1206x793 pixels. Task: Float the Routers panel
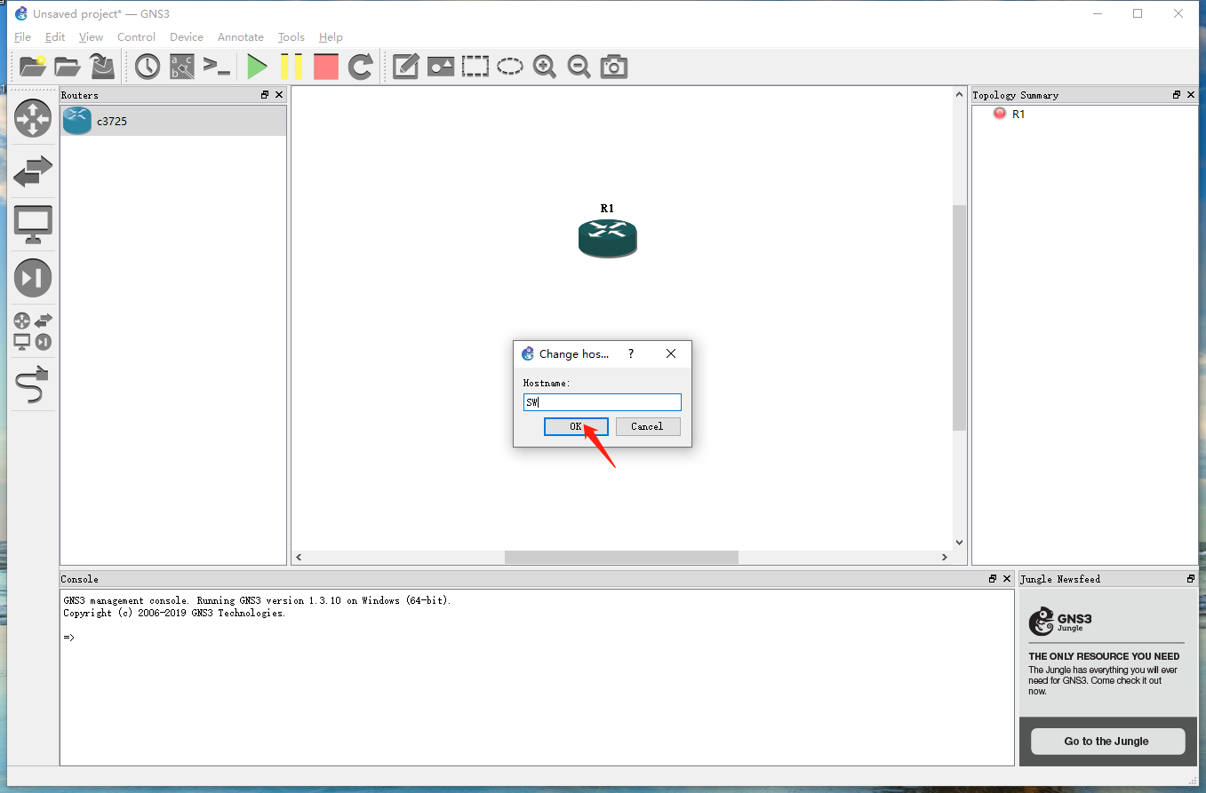[x=265, y=95]
